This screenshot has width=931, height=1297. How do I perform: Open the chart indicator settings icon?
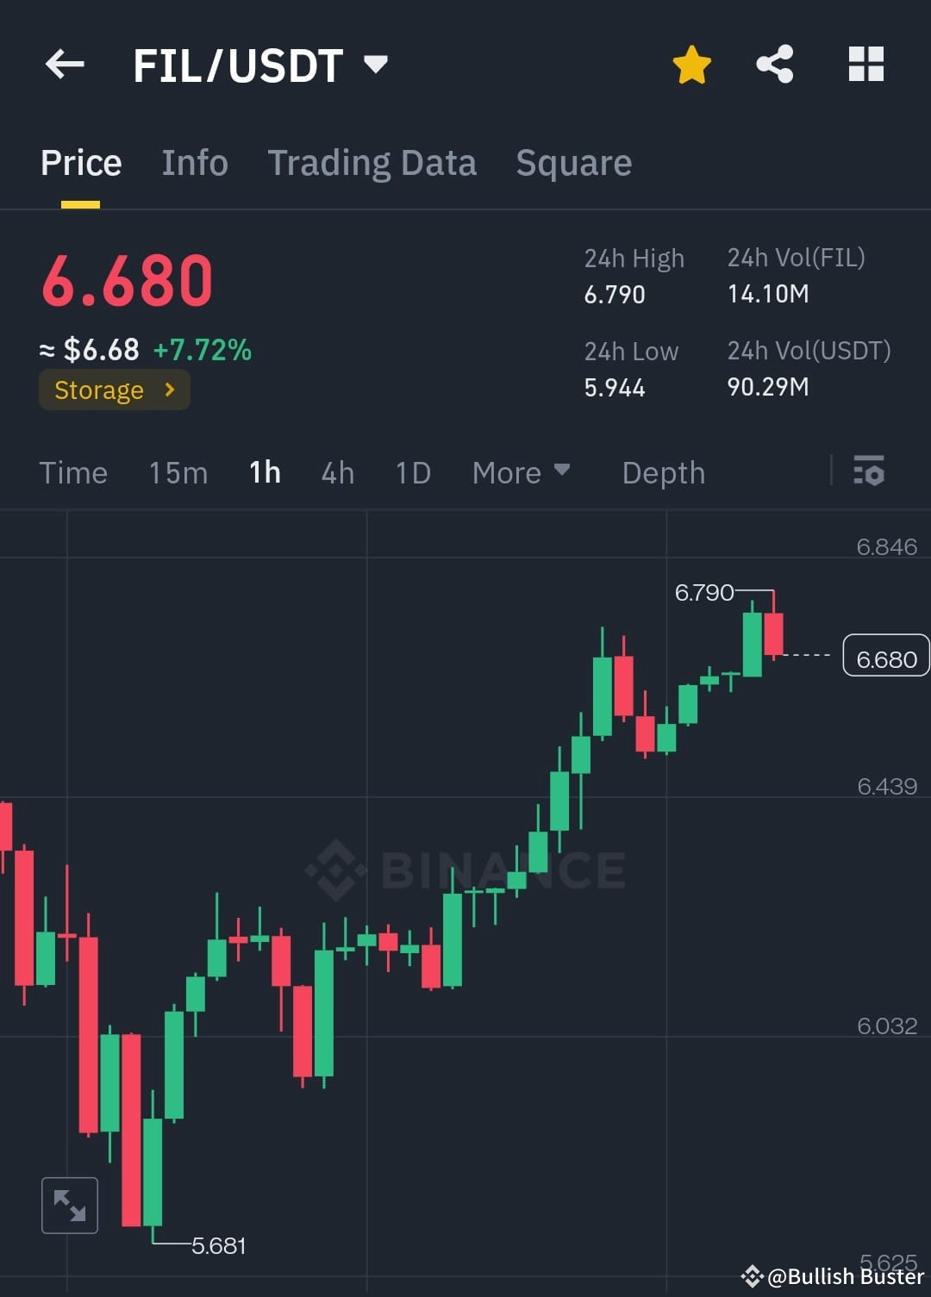point(869,472)
